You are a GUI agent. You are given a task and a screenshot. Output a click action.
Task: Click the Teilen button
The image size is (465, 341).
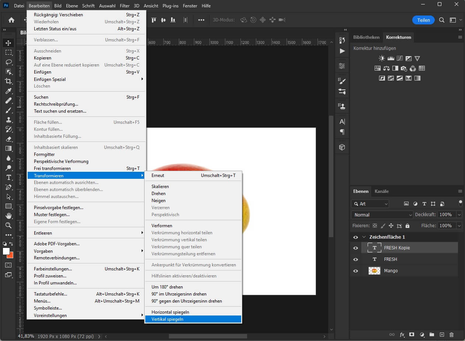tap(423, 20)
